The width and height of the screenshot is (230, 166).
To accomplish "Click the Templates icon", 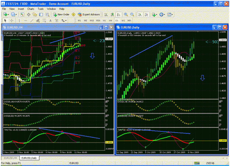I will [x=169, y=14].
